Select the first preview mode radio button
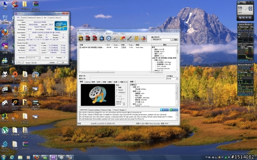Viewport: 257px width, 160px height. pos(117,88)
